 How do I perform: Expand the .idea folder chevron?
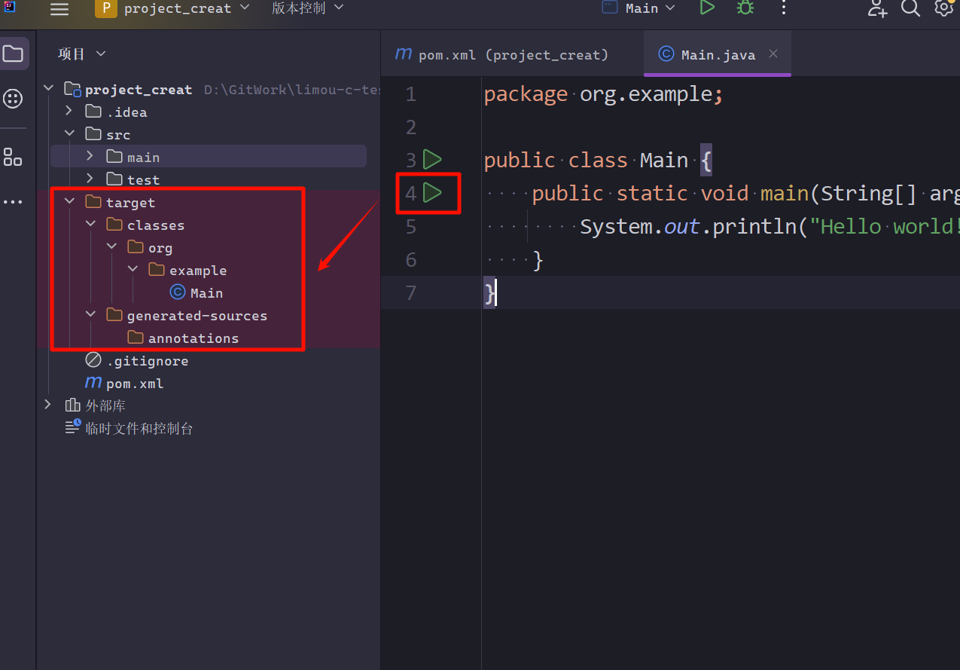(x=69, y=112)
